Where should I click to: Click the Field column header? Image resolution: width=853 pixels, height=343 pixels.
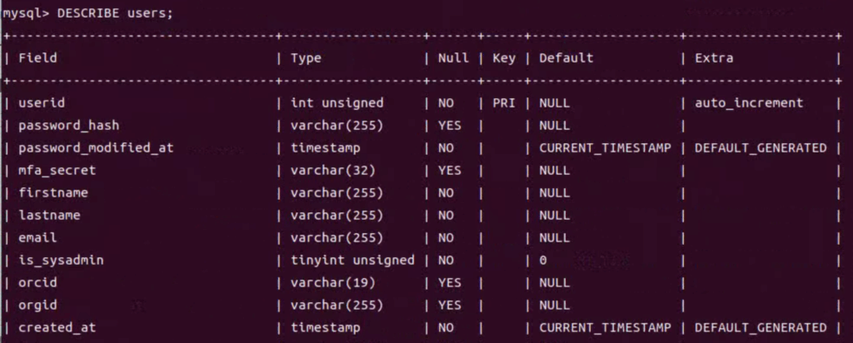(37, 57)
